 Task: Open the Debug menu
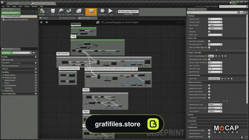click(x=27, y=6)
